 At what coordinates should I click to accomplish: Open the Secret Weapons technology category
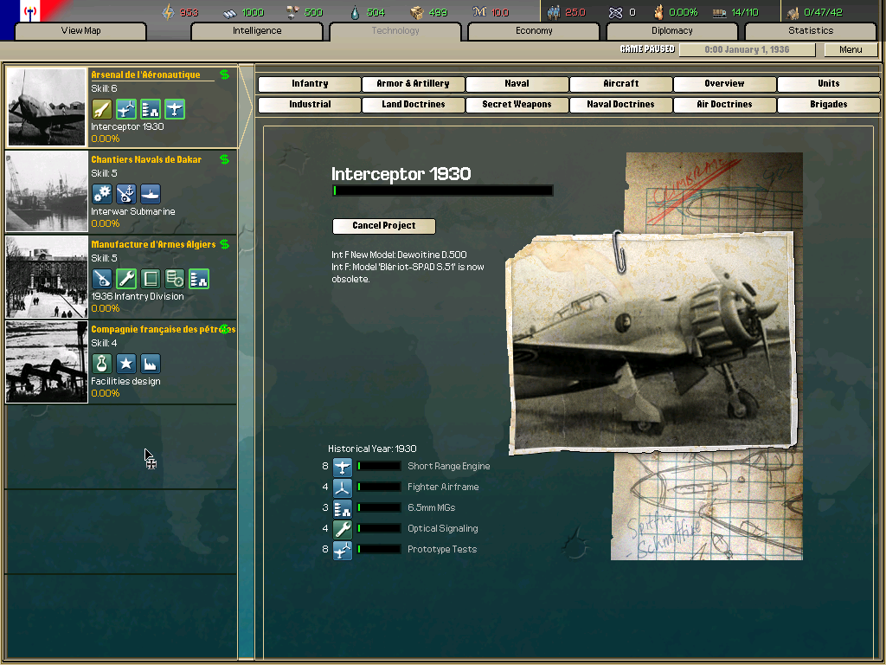click(517, 105)
